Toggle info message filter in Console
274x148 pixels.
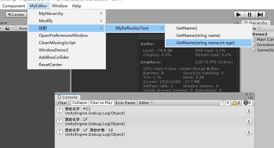pyautogui.click(x=225, y=103)
